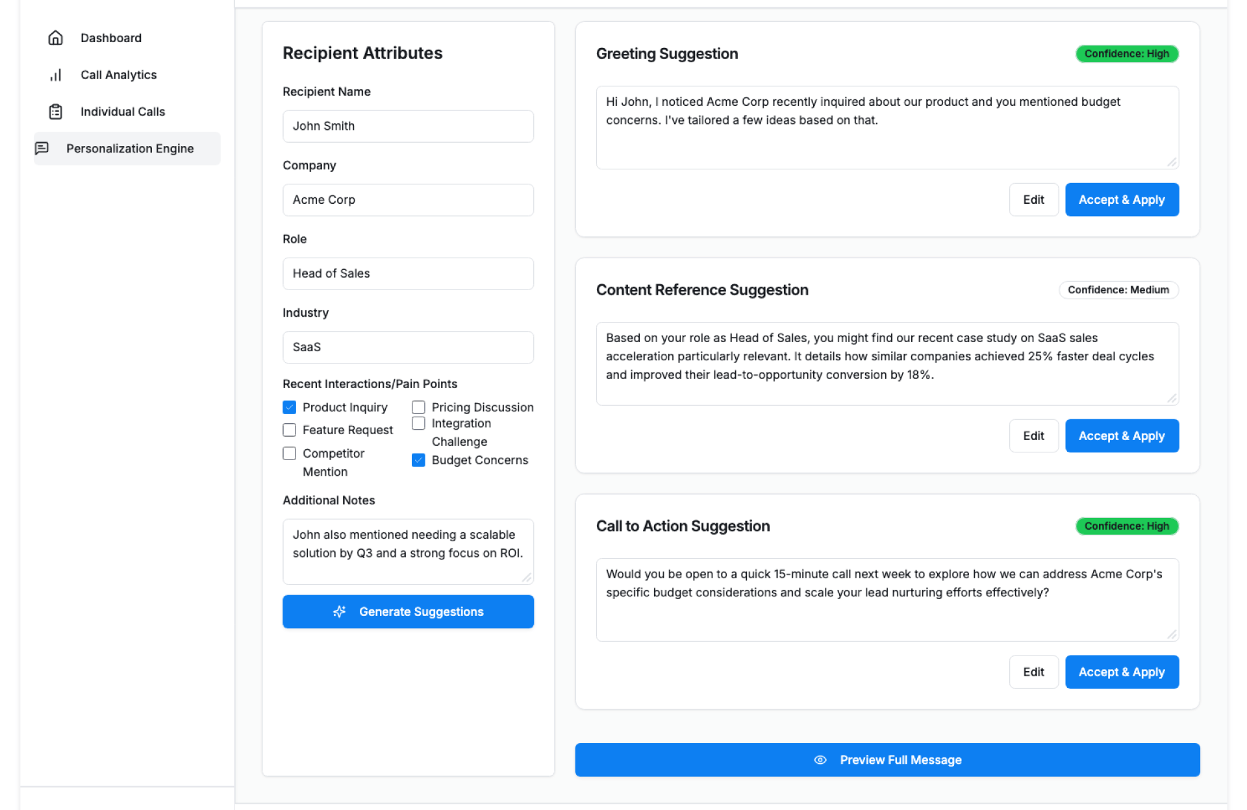Edit the Content Reference Suggestion
Viewport: 1247px width, 810px height.
1033,436
